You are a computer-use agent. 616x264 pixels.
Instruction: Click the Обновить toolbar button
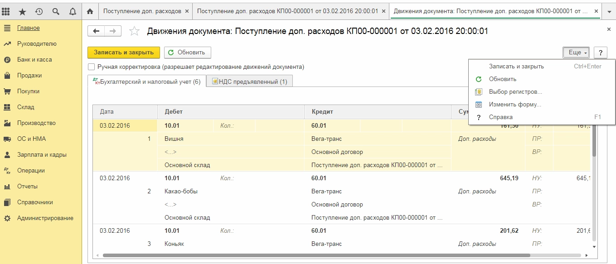(187, 53)
